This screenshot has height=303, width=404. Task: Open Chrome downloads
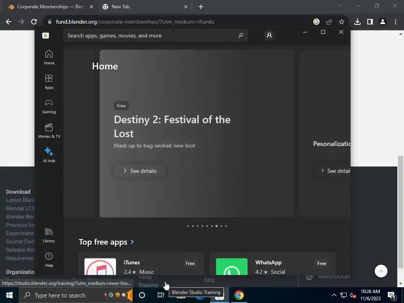tap(357, 22)
